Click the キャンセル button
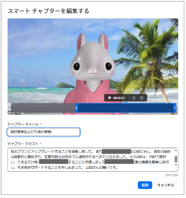186x198 pixels. point(166,185)
